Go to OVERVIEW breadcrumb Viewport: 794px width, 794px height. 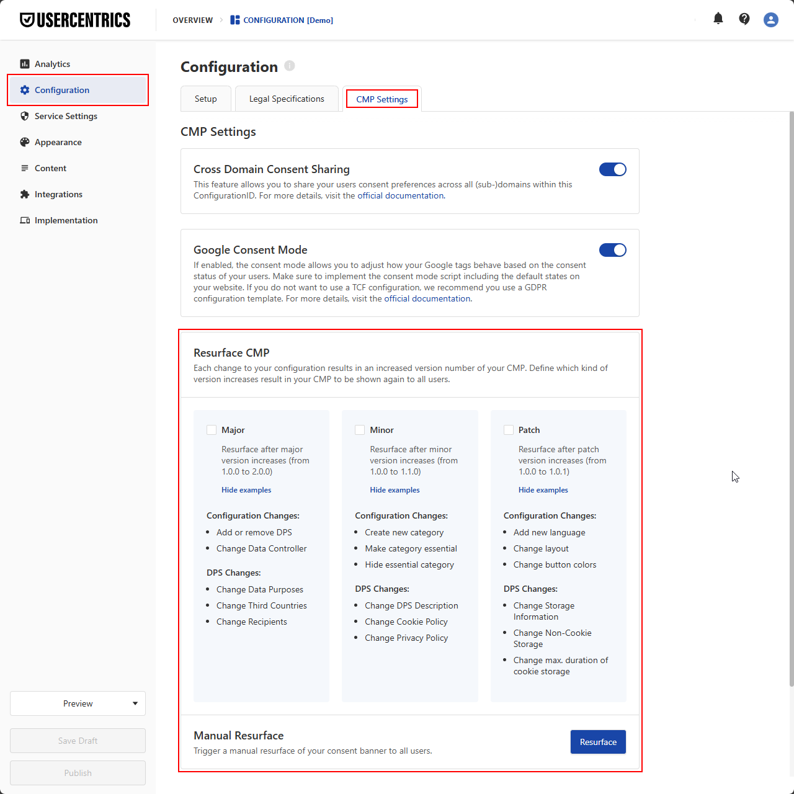pyautogui.click(x=193, y=20)
